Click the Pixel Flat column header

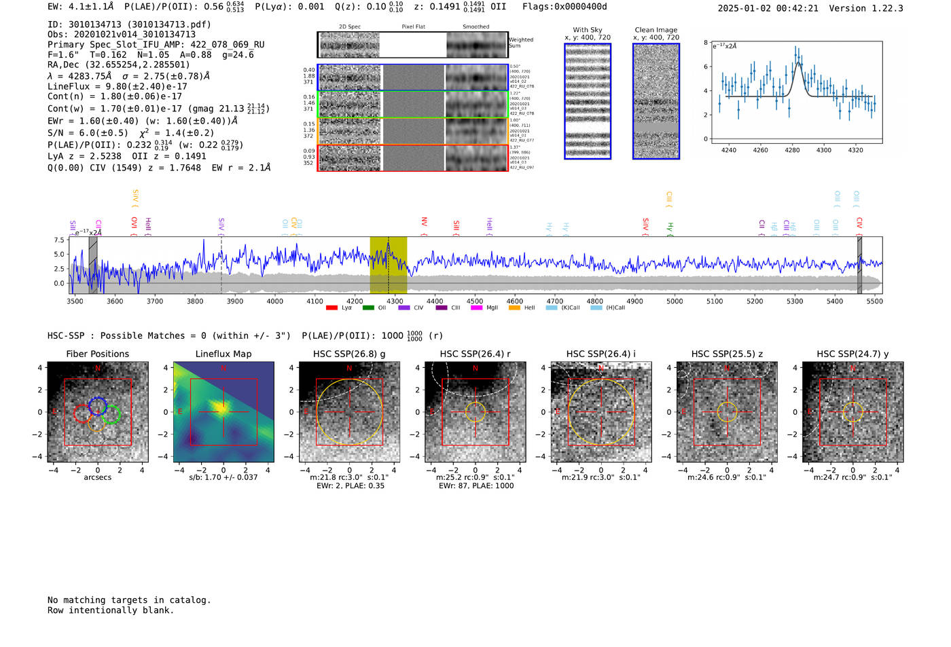coord(413,27)
